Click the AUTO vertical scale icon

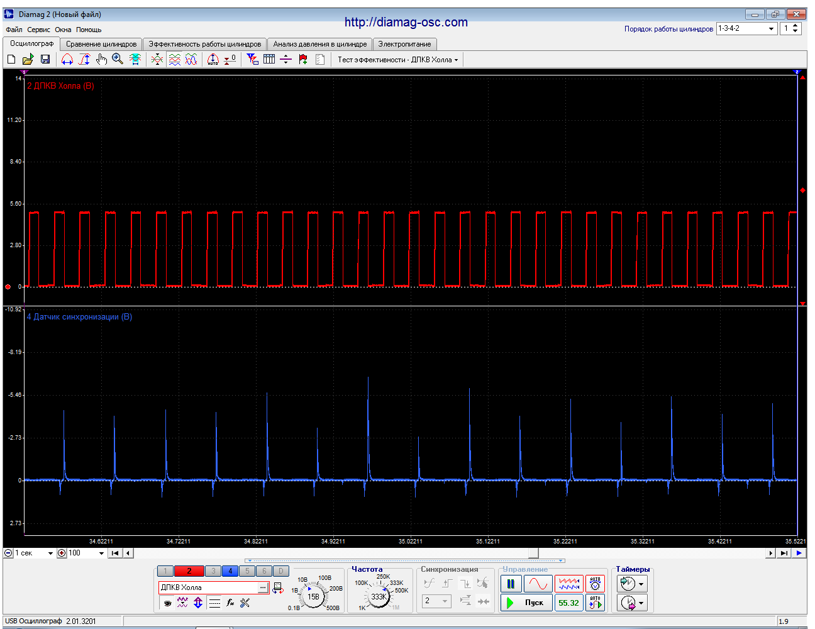click(x=213, y=59)
